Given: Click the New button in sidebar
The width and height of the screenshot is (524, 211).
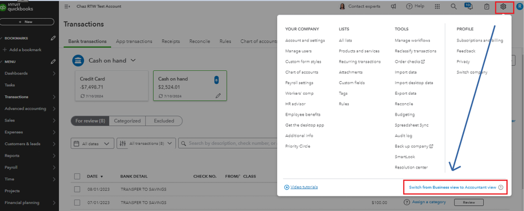Looking at the screenshot, I should click(28, 22).
